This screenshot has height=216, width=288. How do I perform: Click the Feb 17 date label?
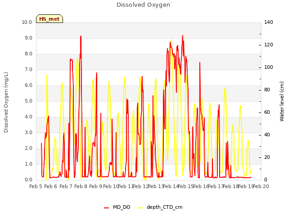tap(216, 187)
